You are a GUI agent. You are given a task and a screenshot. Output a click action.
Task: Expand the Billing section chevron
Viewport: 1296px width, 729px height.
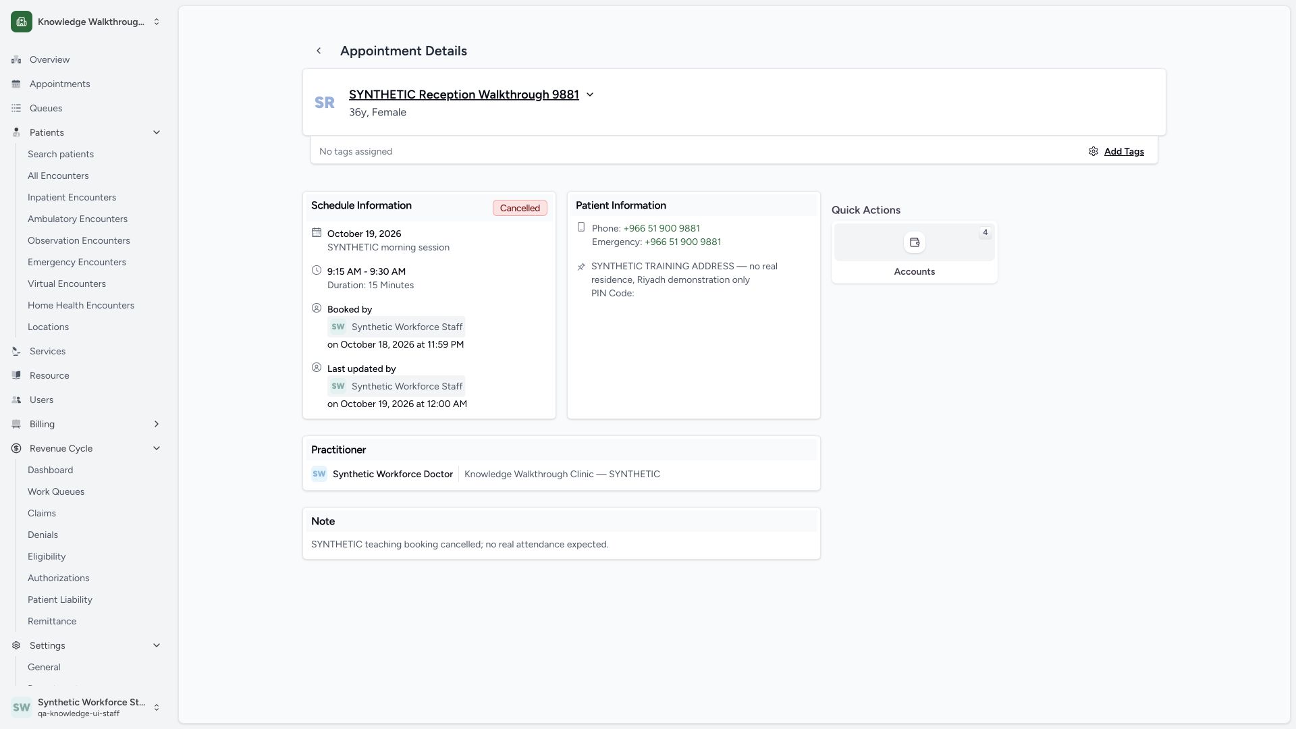pyautogui.click(x=157, y=424)
